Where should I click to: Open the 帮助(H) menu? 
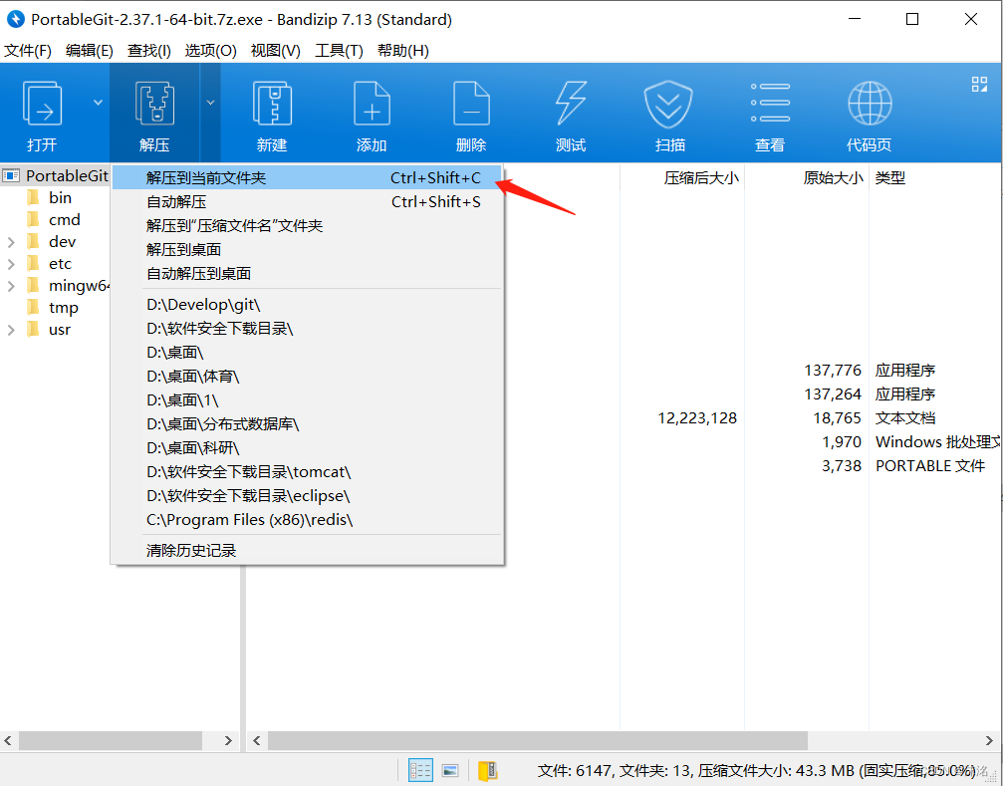pos(403,51)
